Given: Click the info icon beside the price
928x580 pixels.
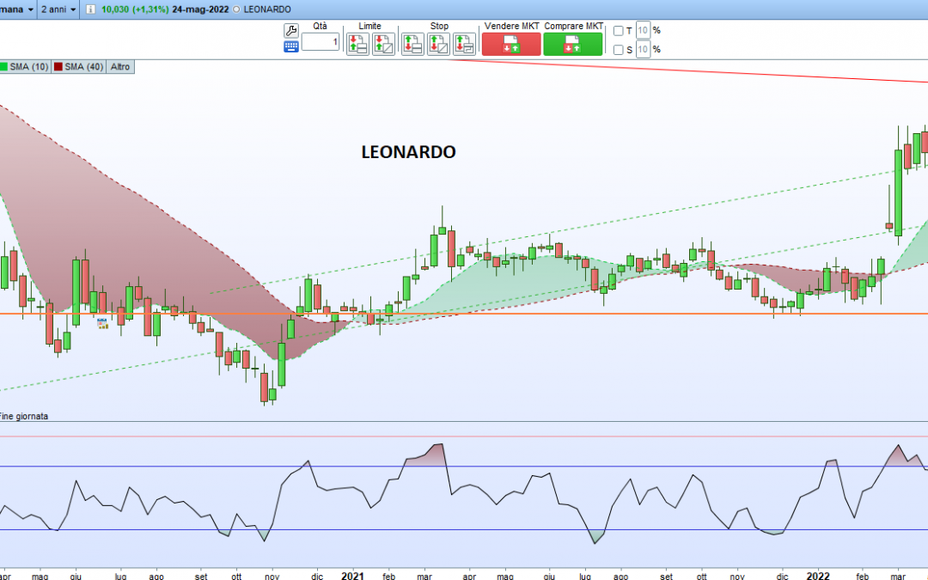Looking at the screenshot, I should coord(90,9).
